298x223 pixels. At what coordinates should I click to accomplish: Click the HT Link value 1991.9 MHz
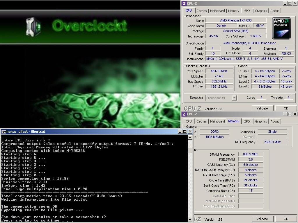pyautogui.click(x=219, y=87)
